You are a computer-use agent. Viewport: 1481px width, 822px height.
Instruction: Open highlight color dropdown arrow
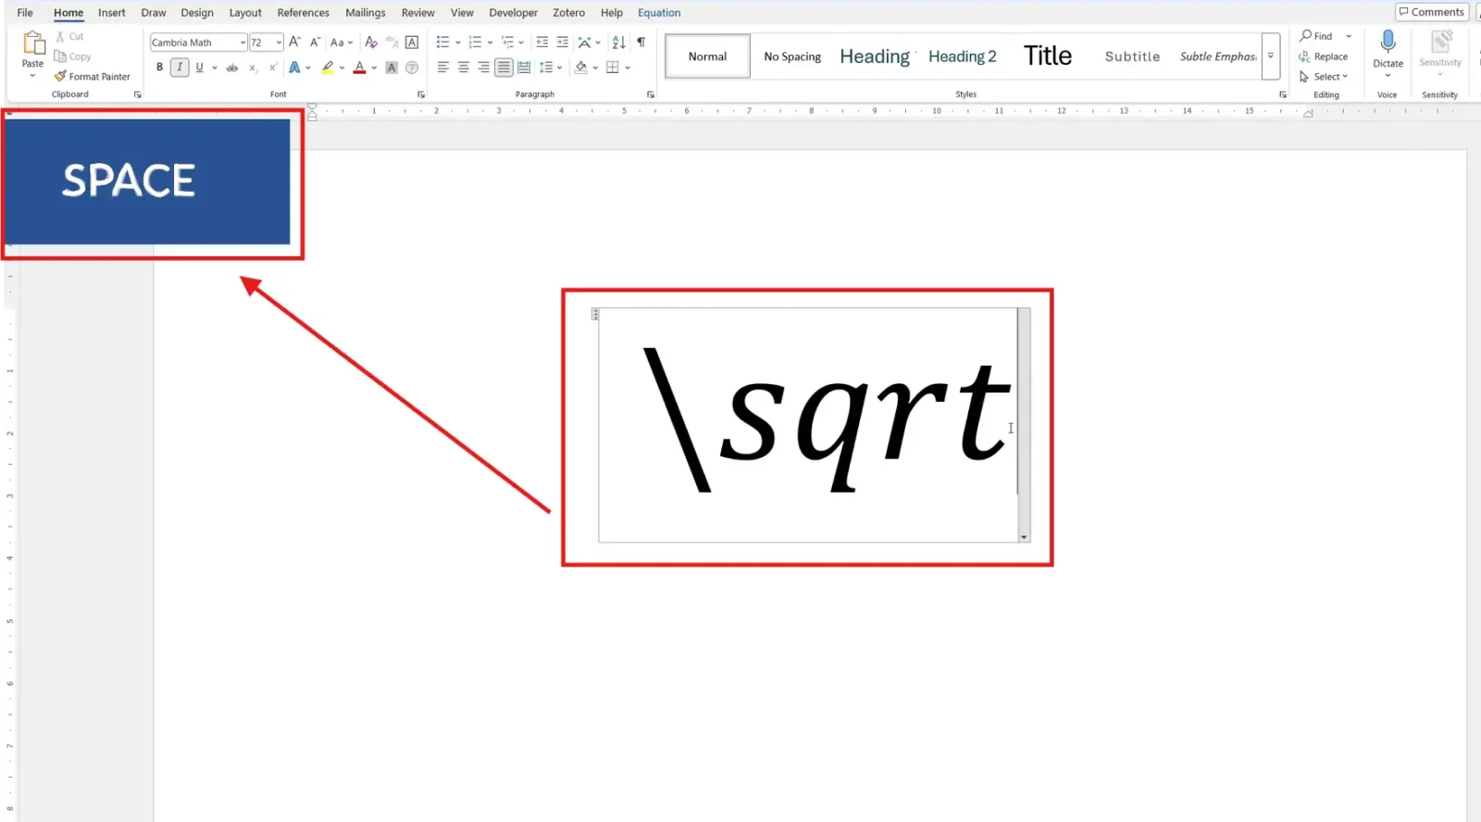click(342, 68)
